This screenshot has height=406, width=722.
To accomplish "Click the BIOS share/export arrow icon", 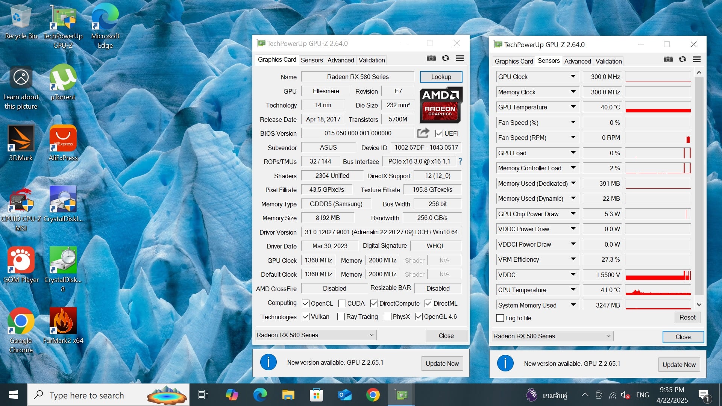I will click(423, 133).
